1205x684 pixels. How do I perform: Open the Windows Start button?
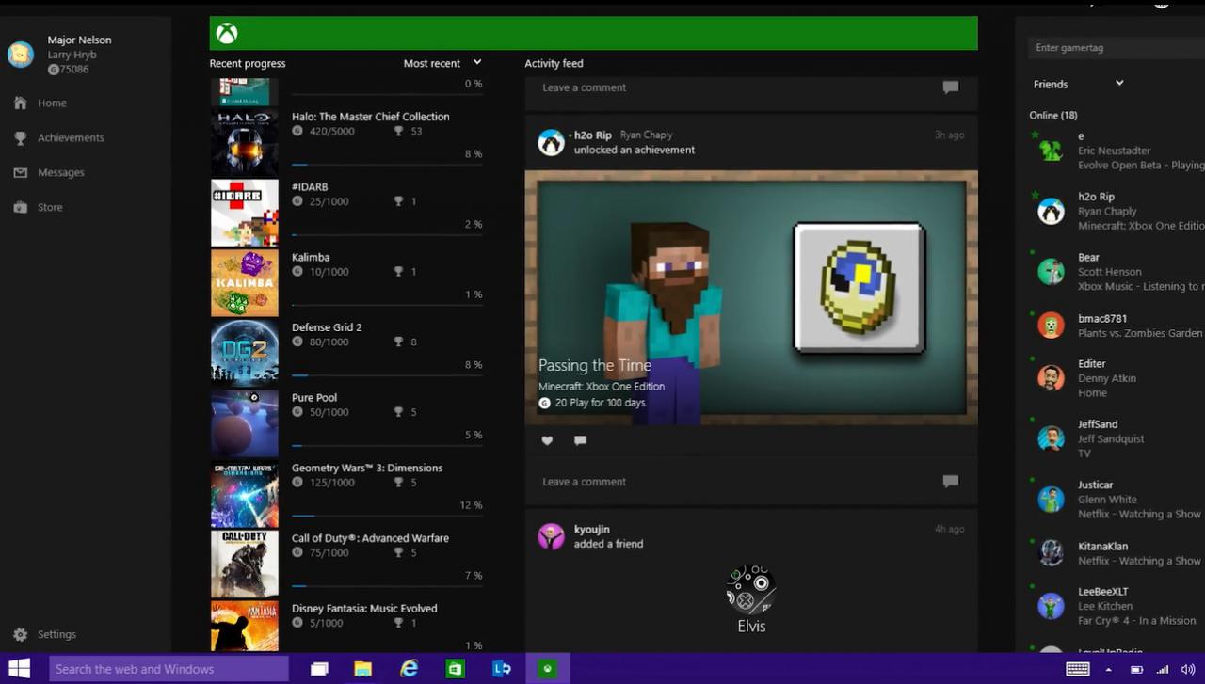(x=19, y=669)
